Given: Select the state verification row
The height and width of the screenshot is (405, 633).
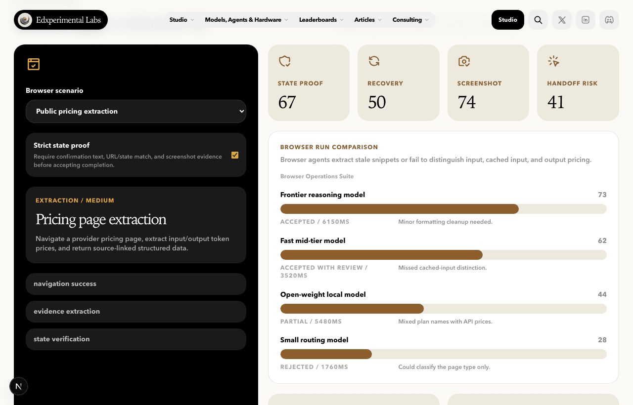Looking at the screenshot, I should click(x=136, y=339).
